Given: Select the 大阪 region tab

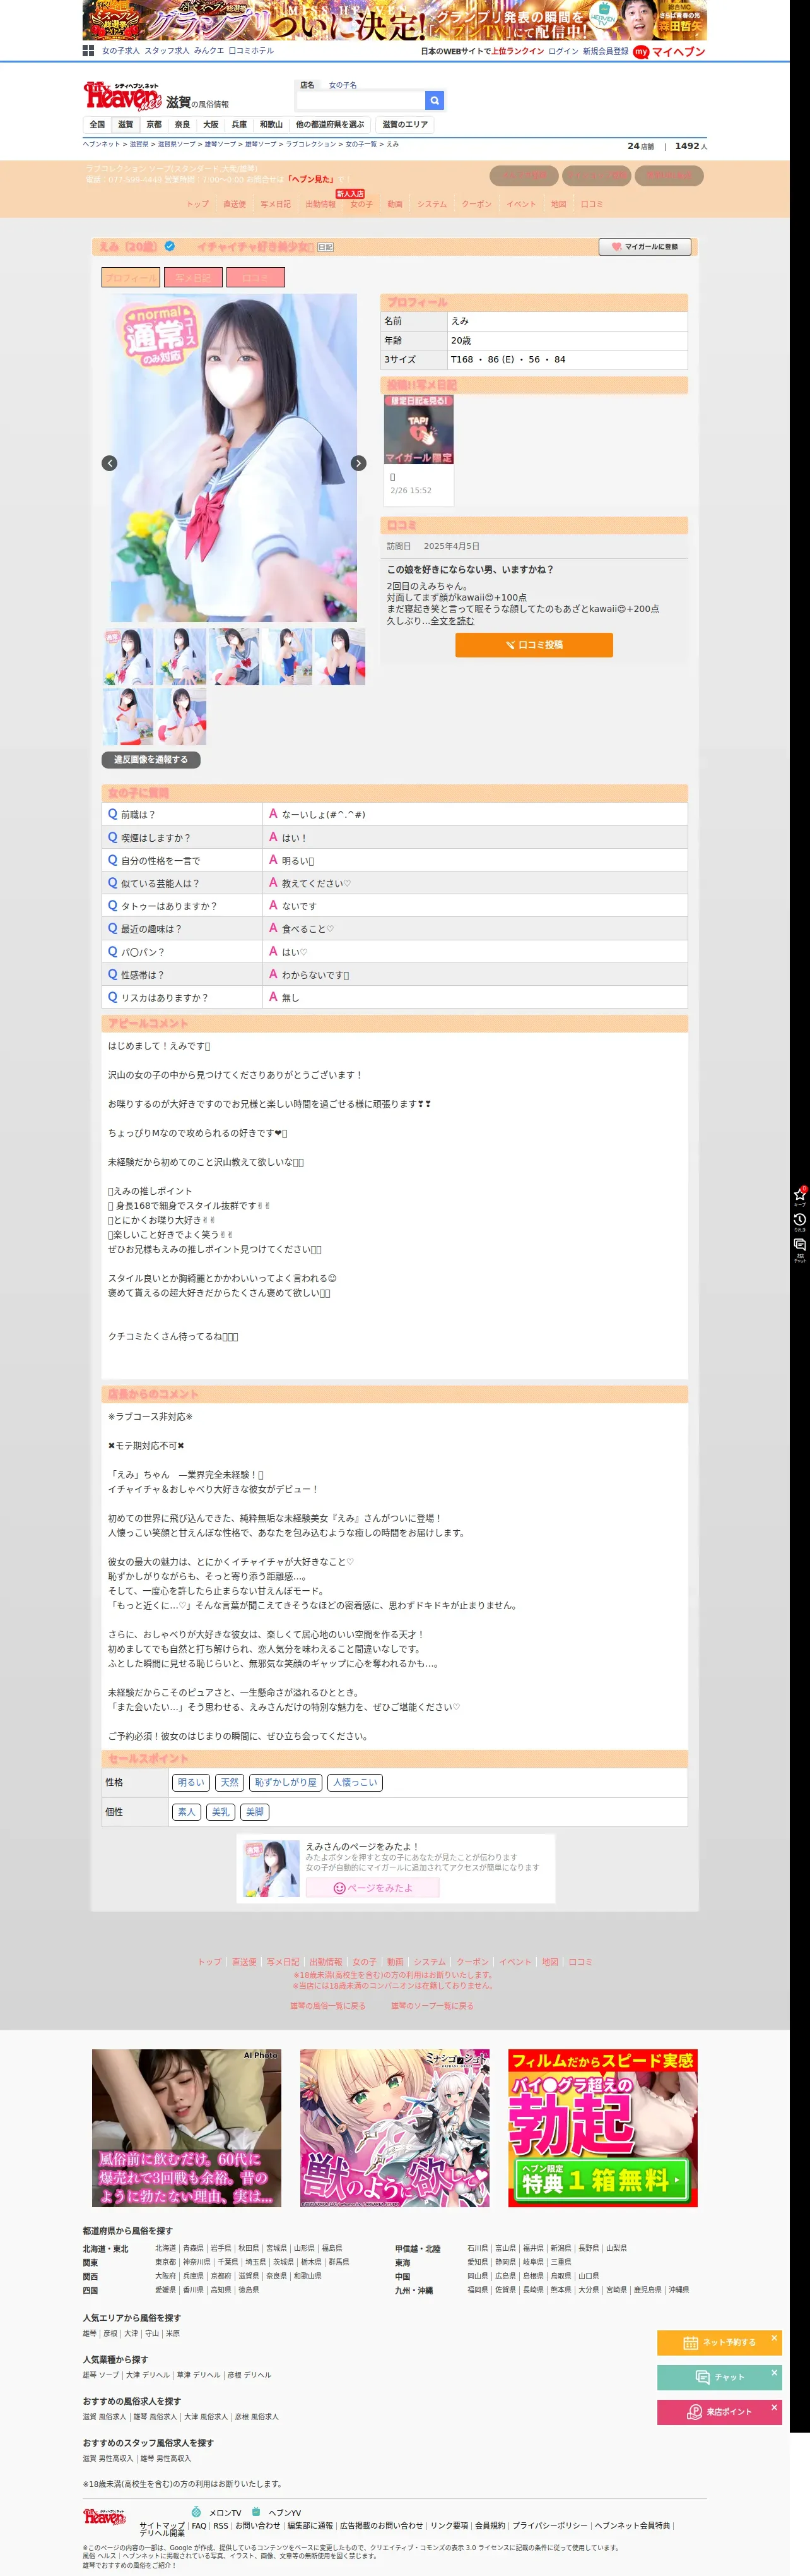Looking at the screenshot, I should point(211,125).
